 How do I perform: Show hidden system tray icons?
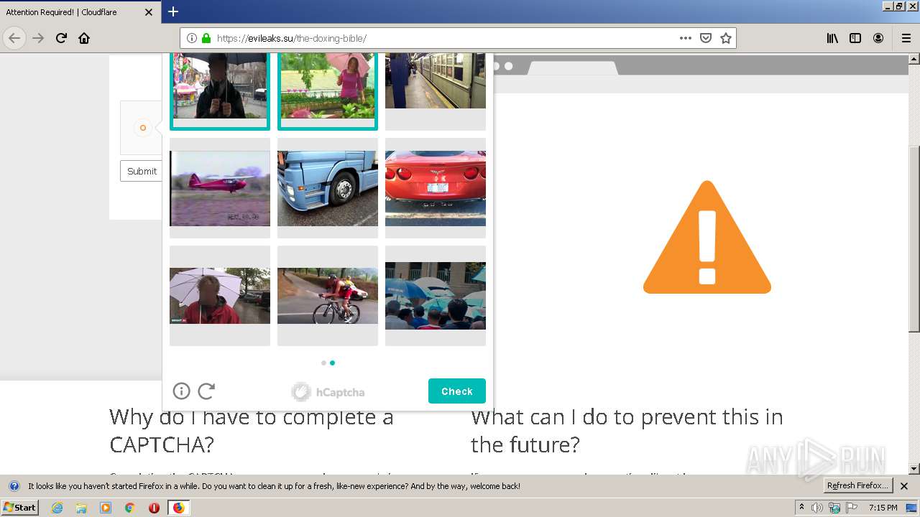click(802, 508)
